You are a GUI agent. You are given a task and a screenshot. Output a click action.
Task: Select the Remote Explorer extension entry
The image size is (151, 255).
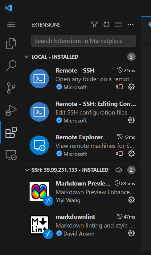82,145
